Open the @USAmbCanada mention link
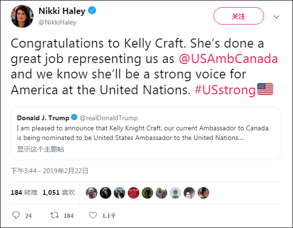The image size is (293, 228). coord(228,59)
